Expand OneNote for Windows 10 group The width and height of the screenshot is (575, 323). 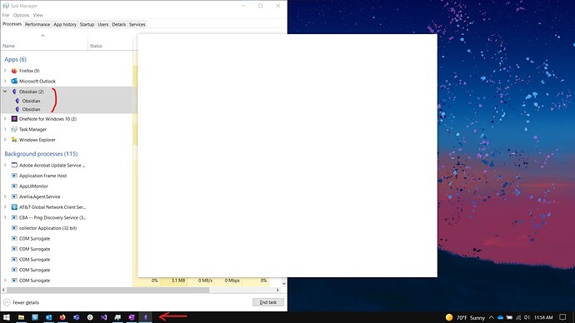tap(5, 119)
